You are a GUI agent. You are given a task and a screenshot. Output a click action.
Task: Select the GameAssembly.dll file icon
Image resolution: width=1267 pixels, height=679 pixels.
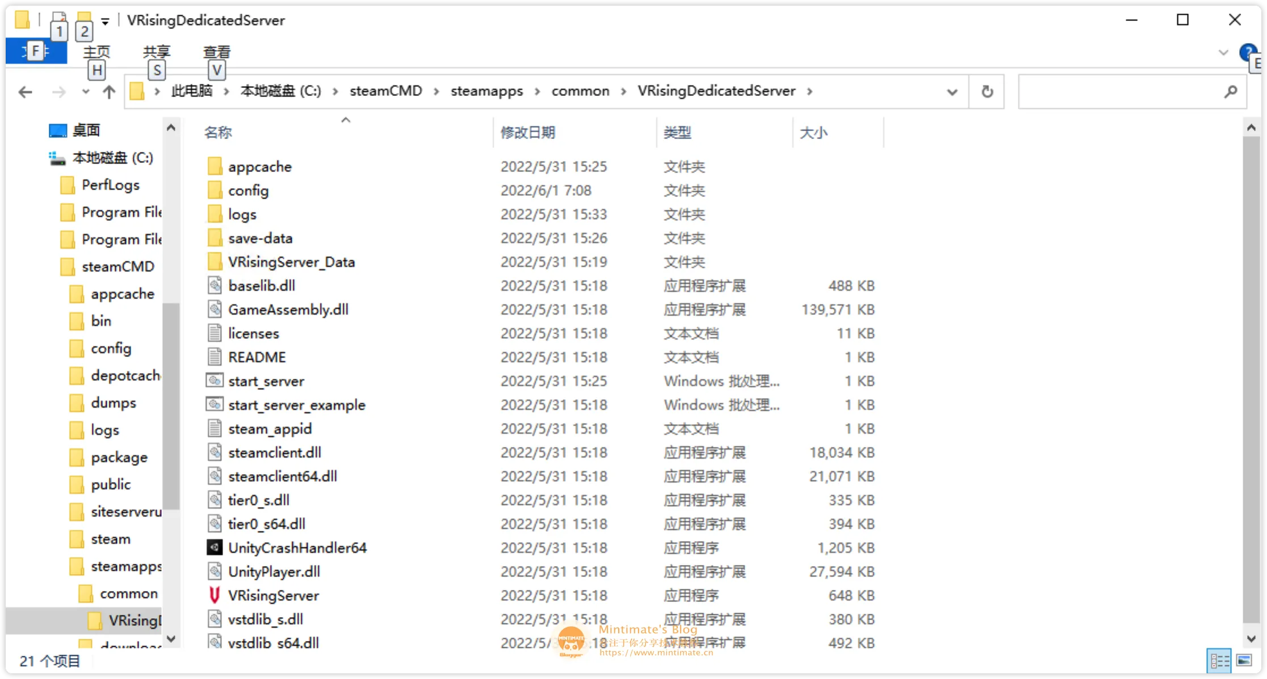click(x=214, y=309)
